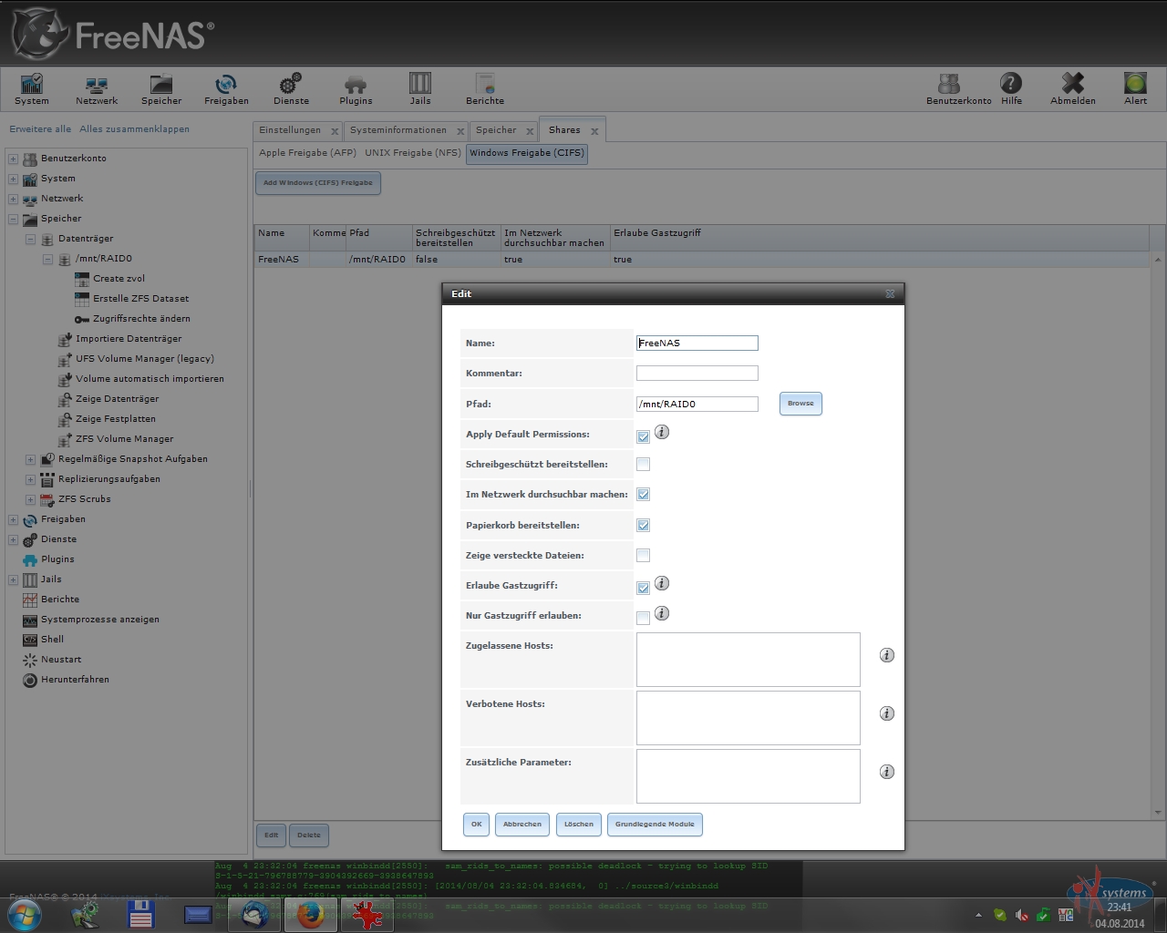Toggle Nur Gastzugriff erlauben checkbox
Screen dimensions: 1167x933
[x=643, y=618]
